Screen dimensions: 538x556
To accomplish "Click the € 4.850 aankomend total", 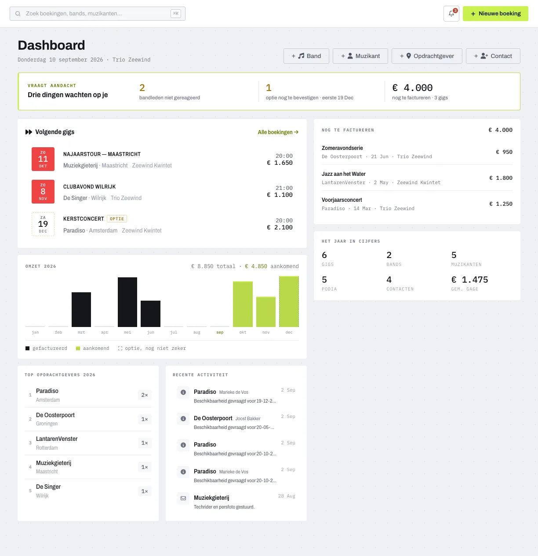I will click(x=256, y=266).
